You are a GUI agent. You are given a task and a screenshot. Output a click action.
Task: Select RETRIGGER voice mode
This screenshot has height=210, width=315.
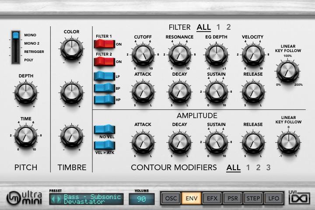[34, 52]
